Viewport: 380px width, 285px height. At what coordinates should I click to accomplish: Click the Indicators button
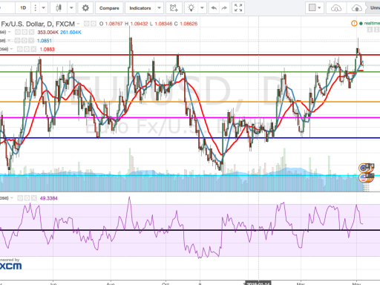pos(140,8)
